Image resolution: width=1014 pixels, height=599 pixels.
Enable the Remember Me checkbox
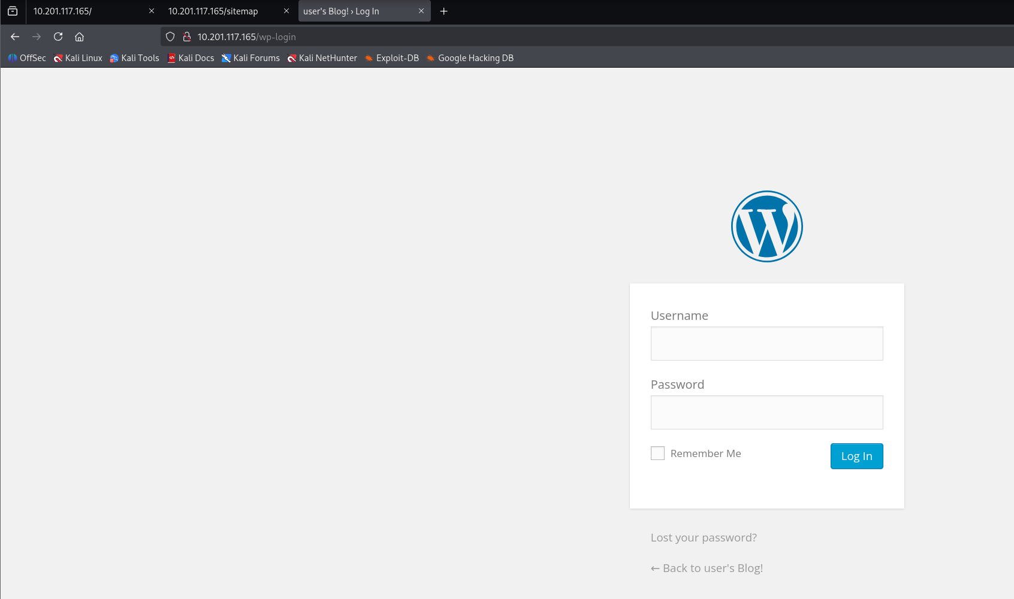click(657, 453)
